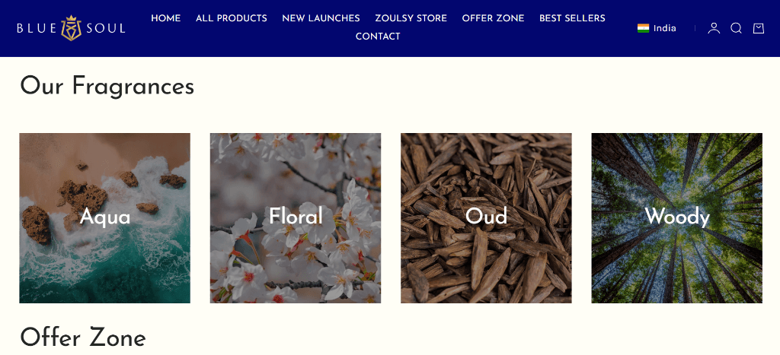Screen dimensions: 780x355
Task: Select the Floral fragrance tile
Action: [x=296, y=218]
